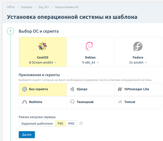Choose Django script option
The width and height of the screenshot is (163, 141).
(90, 90)
